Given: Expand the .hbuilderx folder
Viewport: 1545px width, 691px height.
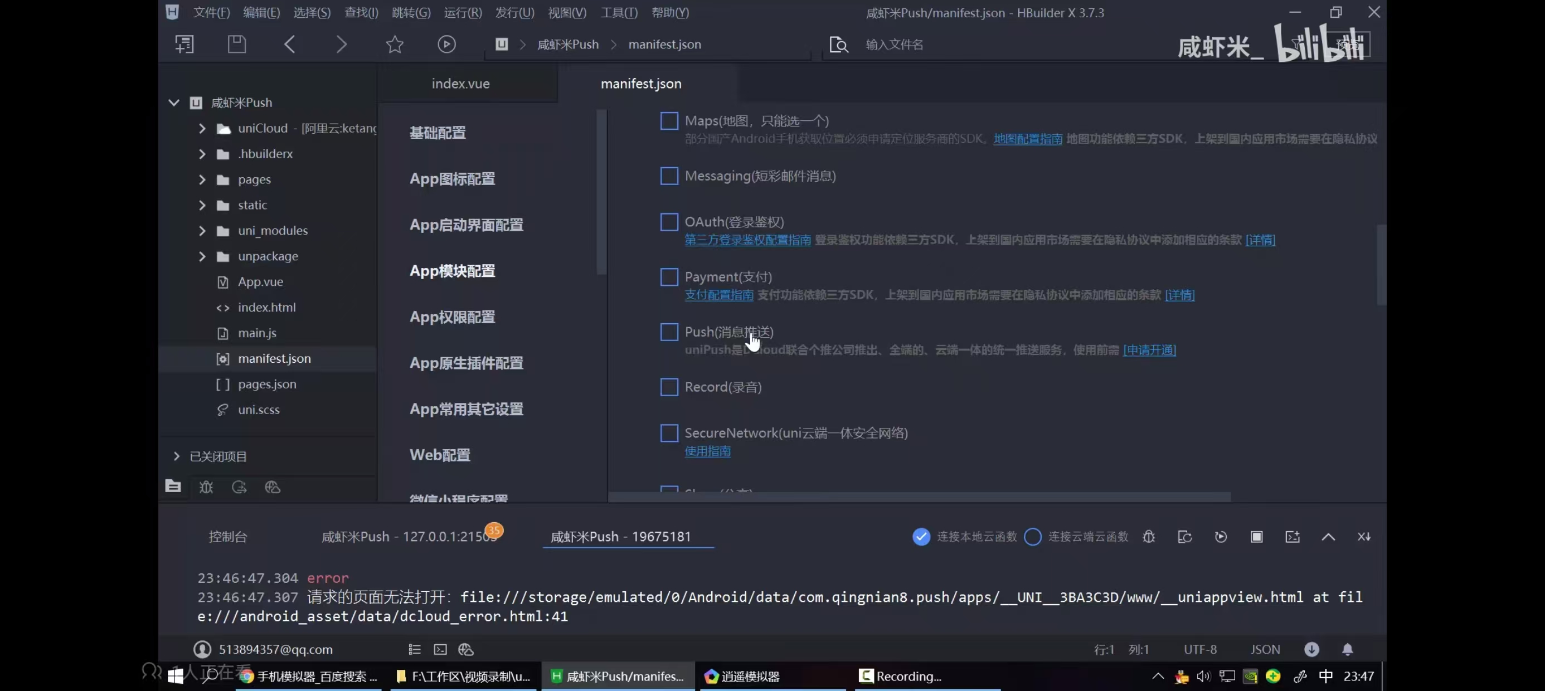Looking at the screenshot, I should pos(202,154).
